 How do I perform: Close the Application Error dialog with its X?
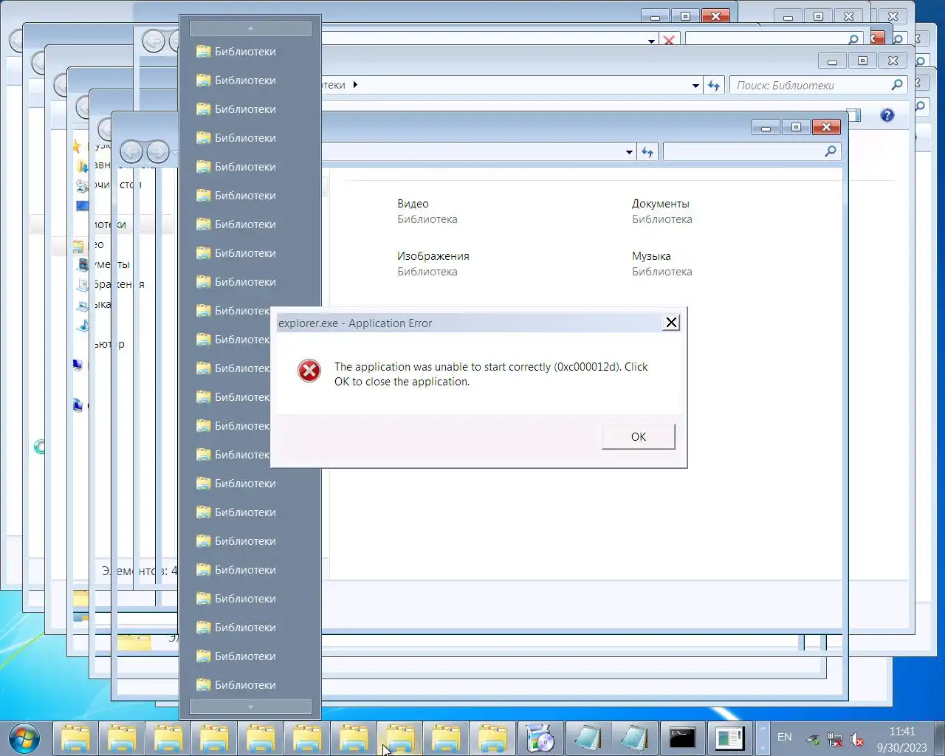pos(671,323)
